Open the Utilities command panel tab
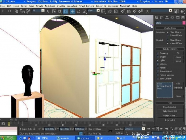This screenshot has width=186, height=140. click(x=183, y=18)
